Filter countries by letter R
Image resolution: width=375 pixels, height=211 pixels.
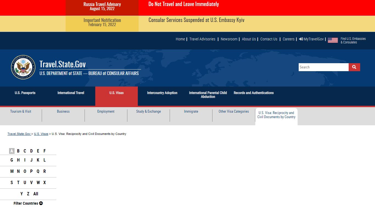point(44,171)
